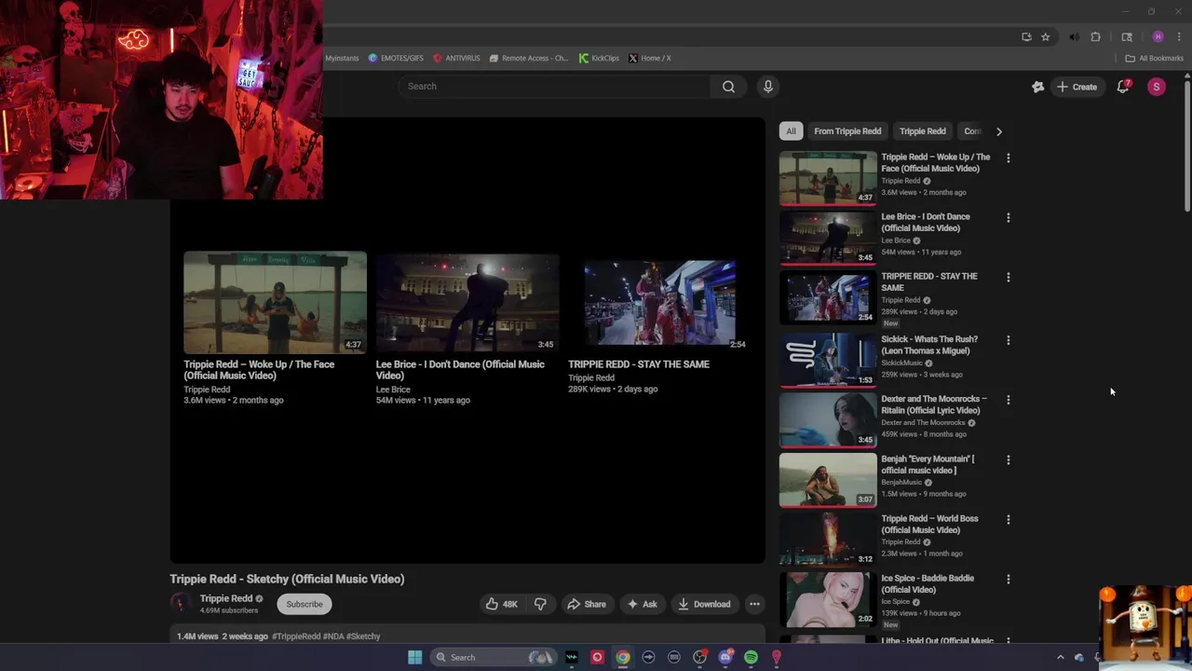Subscribe to Trippie Redd channel
The width and height of the screenshot is (1192, 671).
point(305,604)
